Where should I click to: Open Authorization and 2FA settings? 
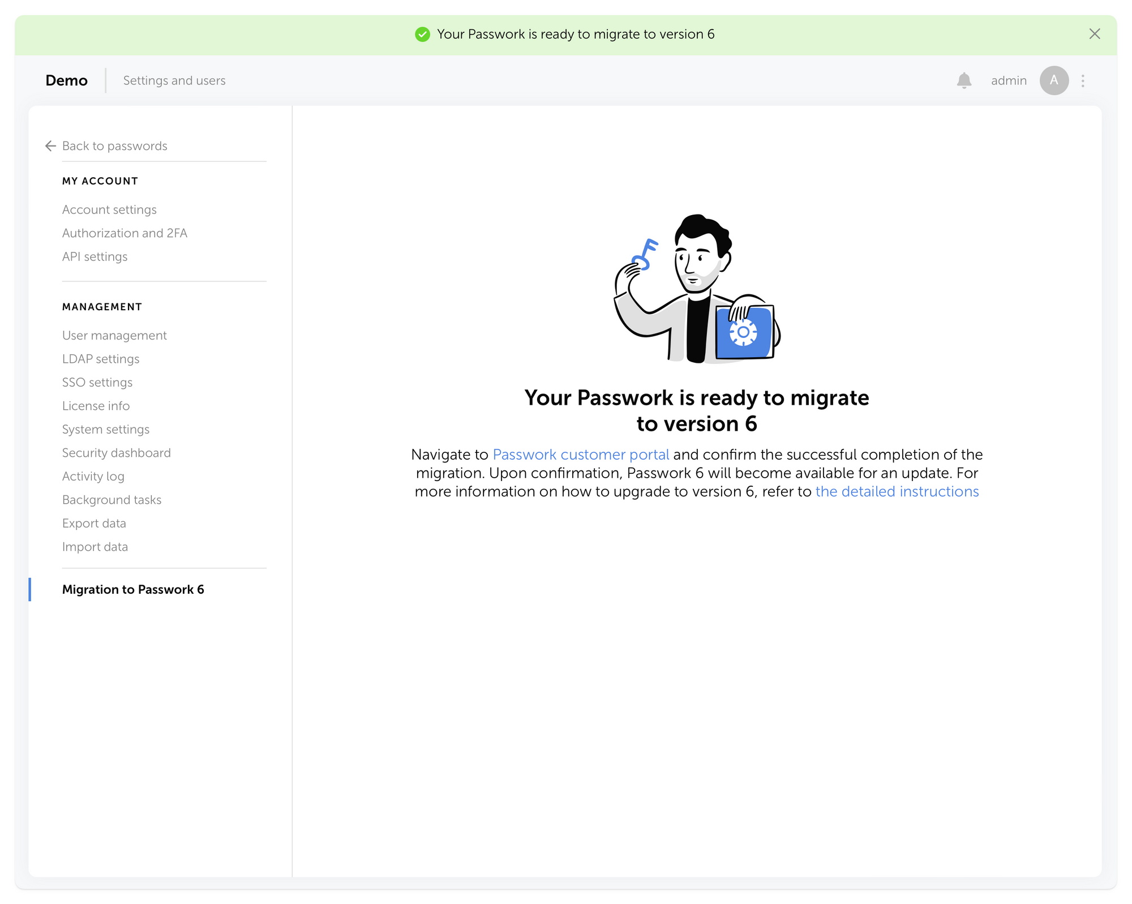(x=125, y=233)
